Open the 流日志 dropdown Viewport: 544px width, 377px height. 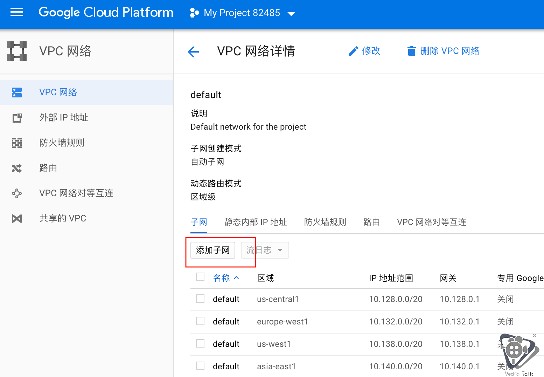(x=265, y=250)
